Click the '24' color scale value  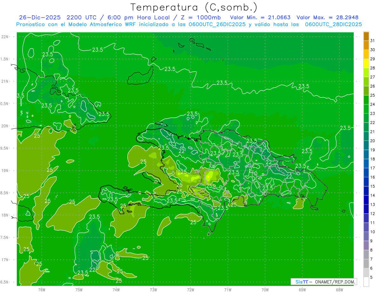click(373, 104)
